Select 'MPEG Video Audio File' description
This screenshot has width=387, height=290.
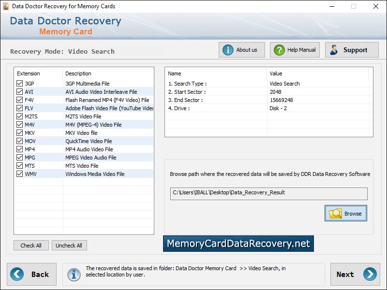click(x=91, y=158)
